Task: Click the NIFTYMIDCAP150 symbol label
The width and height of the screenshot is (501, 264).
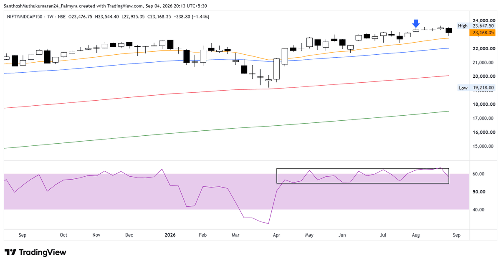Action: (26, 17)
